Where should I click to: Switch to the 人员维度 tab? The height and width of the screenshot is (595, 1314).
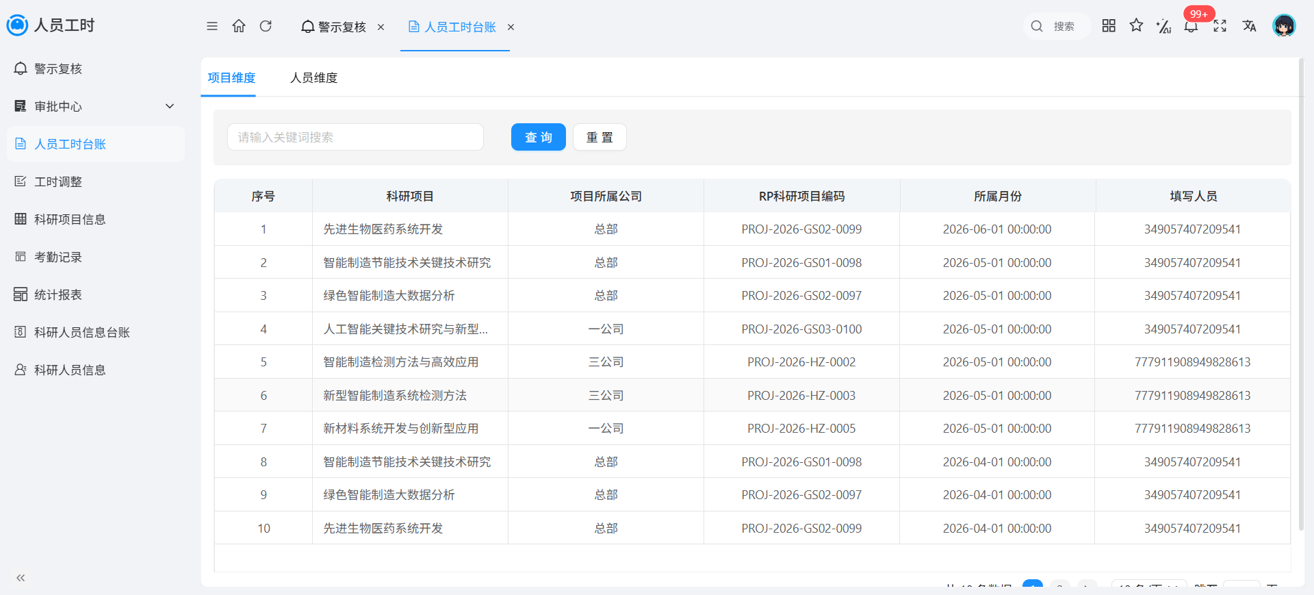313,77
